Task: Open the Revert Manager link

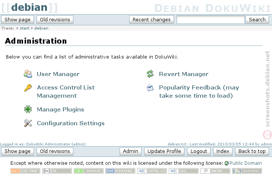Action: [184, 74]
